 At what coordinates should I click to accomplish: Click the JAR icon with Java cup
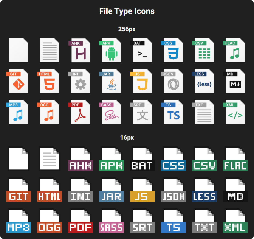point(111,81)
